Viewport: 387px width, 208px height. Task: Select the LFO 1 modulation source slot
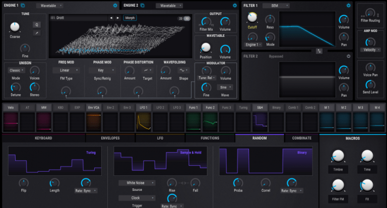[143, 107]
